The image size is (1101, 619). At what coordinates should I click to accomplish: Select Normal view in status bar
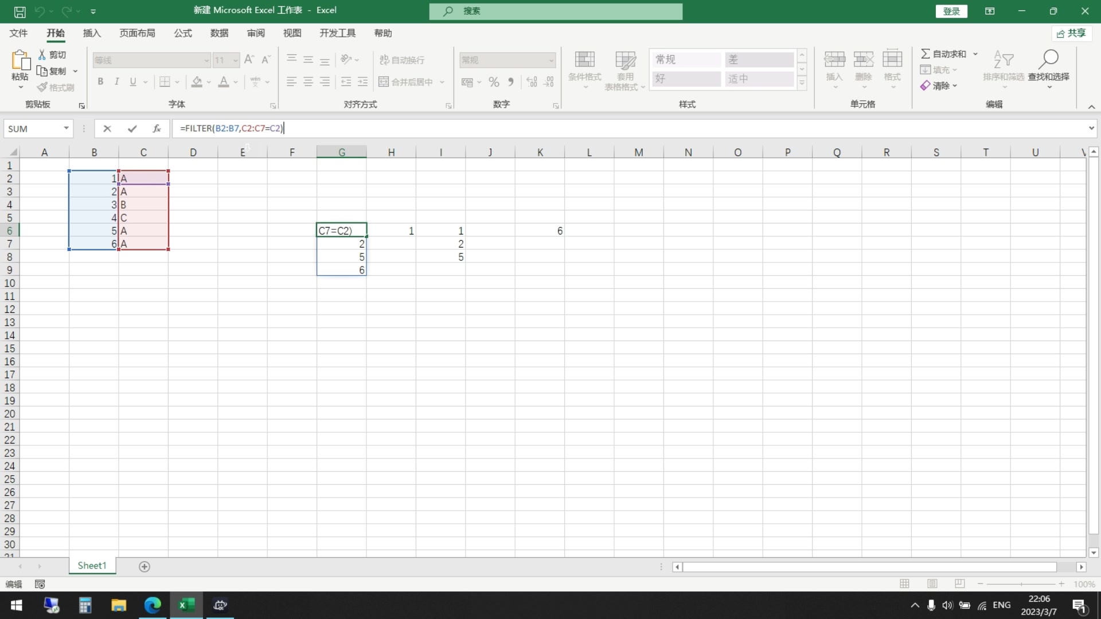click(x=905, y=583)
